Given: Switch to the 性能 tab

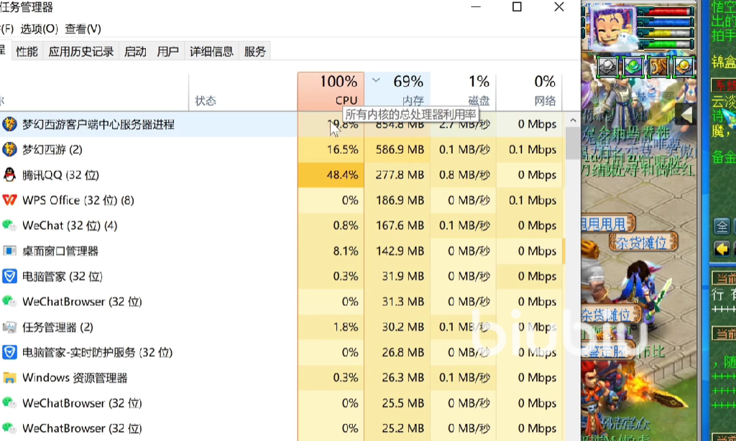Looking at the screenshot, I should tap(27, 52).
